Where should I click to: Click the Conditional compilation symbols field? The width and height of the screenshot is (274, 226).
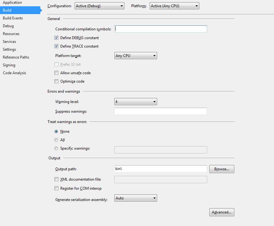coord(161,29)
